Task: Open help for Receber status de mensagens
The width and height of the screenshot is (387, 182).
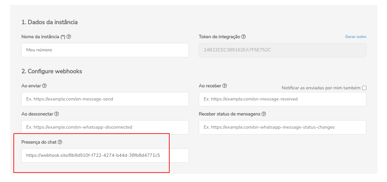Action: coord(264,114)
